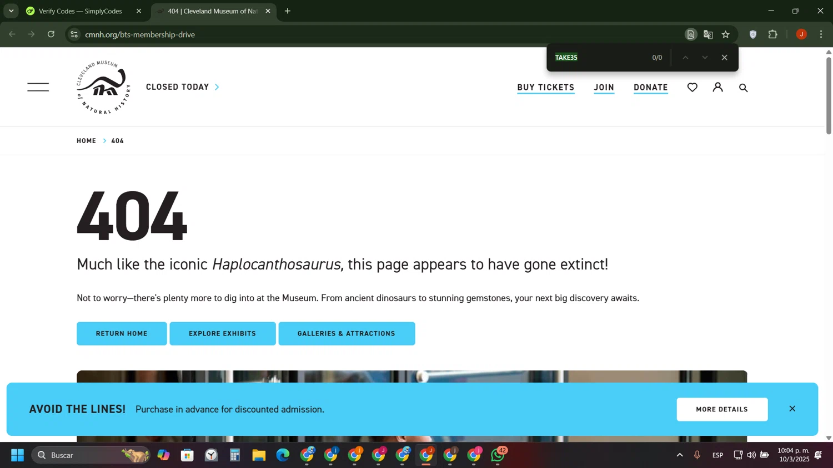Image resolution: width=833 pixels, height=468 pixels.
Task: Open the Calculator from taskbar
Action: pyautogui.click(x=235, y=455)
